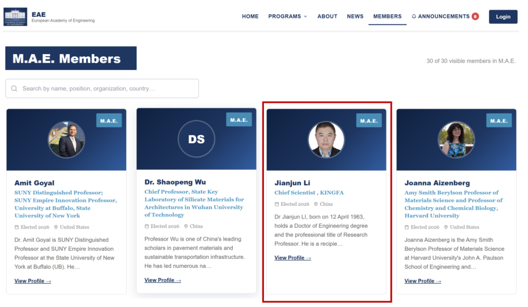Click Jianjun Li's biography excerpt

tap(321, 230)
